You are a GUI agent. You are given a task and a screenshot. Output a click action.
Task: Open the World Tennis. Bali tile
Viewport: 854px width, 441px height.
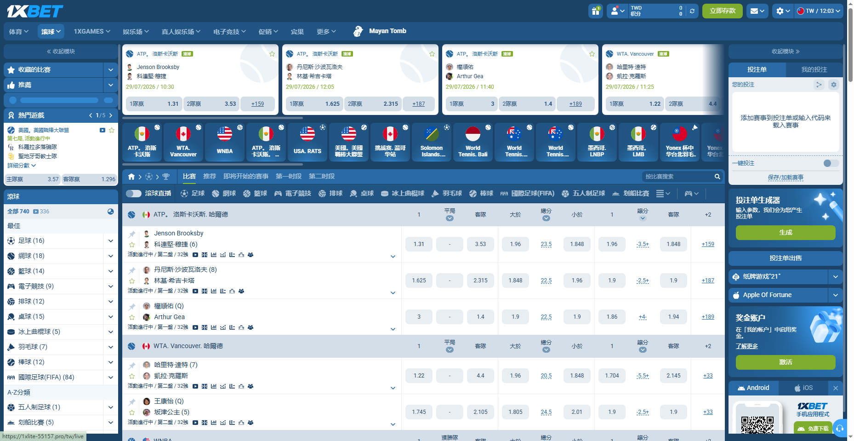(x=473, y=142)
